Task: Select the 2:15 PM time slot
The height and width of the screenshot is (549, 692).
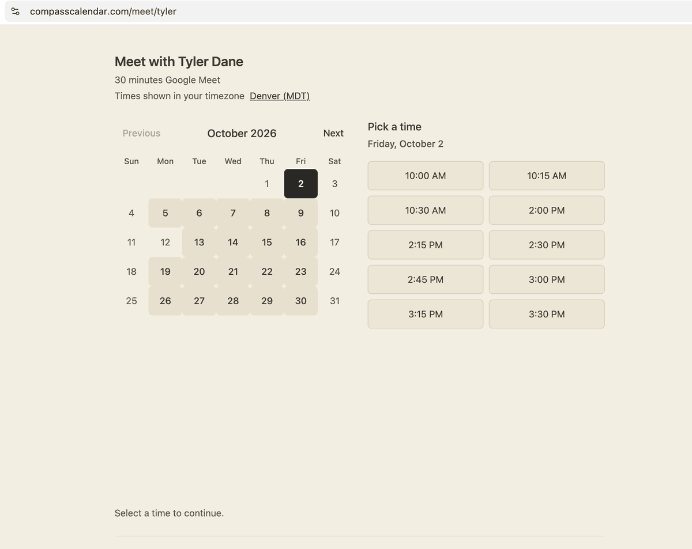Action: 426,245
